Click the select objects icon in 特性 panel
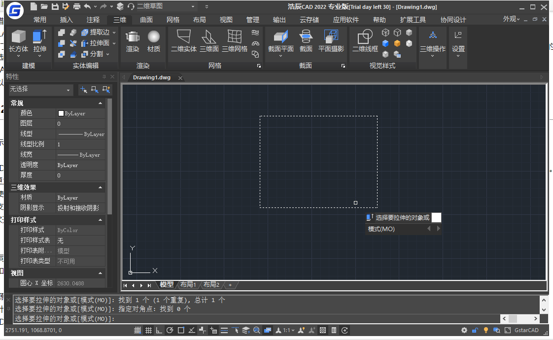553x340 pixels. point(95,90)
